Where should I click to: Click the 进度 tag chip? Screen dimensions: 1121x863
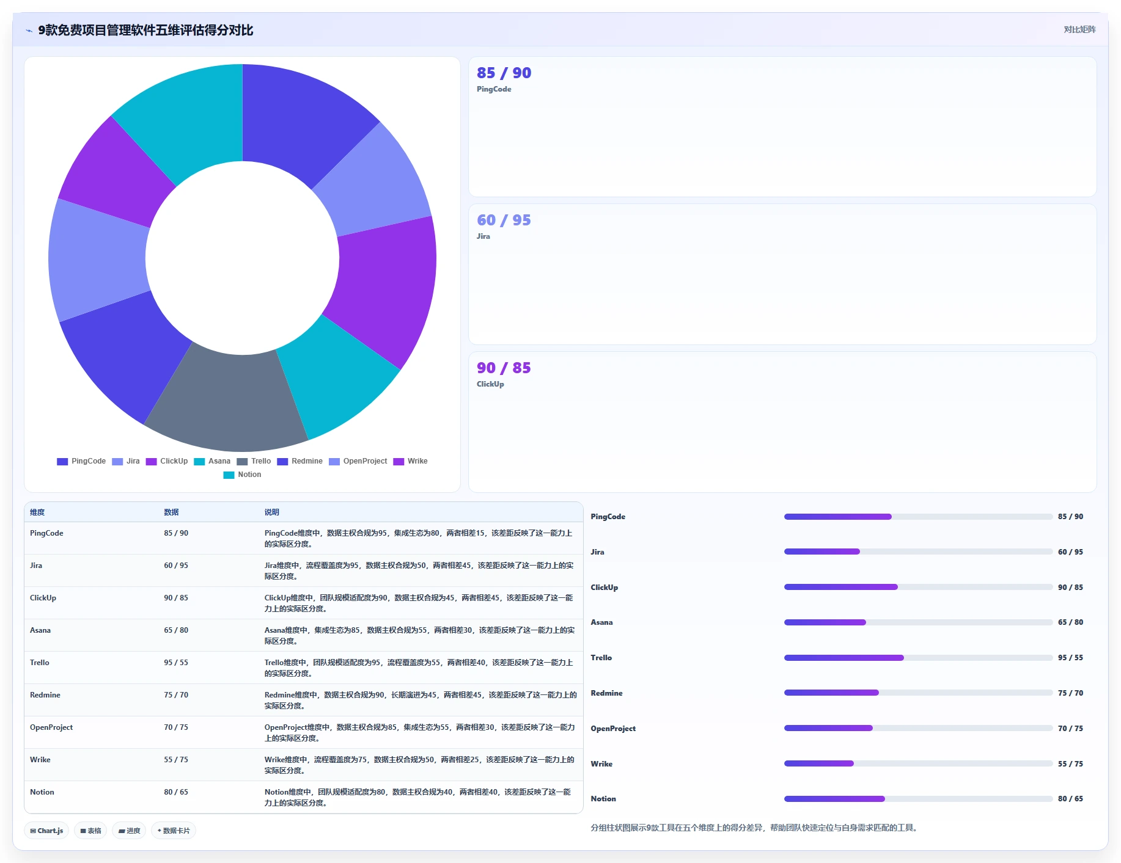129,831
